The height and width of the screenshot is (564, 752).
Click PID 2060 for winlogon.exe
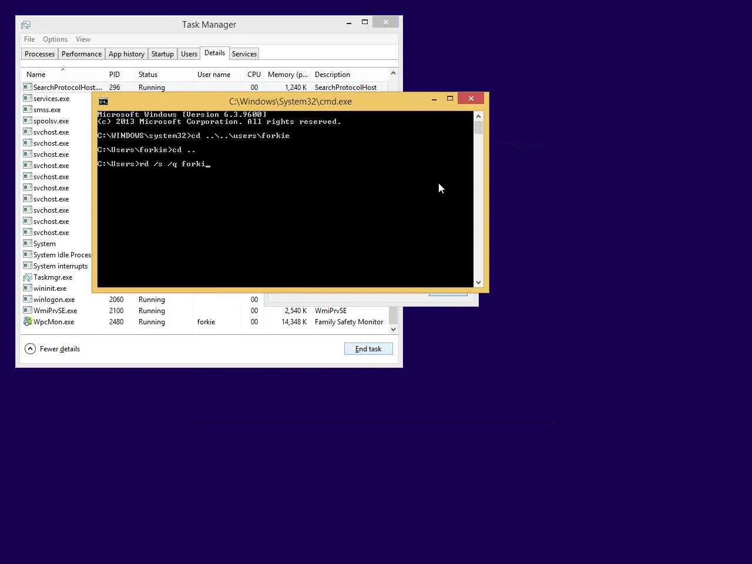point(116,300)
